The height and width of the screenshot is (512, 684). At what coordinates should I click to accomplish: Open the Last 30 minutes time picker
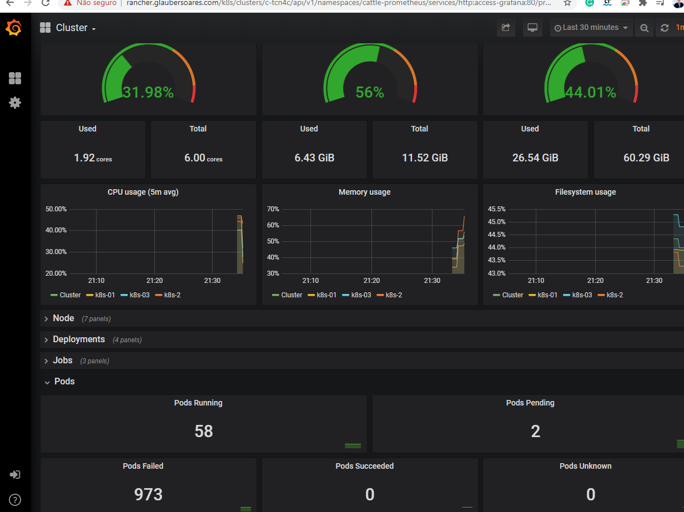591,27
